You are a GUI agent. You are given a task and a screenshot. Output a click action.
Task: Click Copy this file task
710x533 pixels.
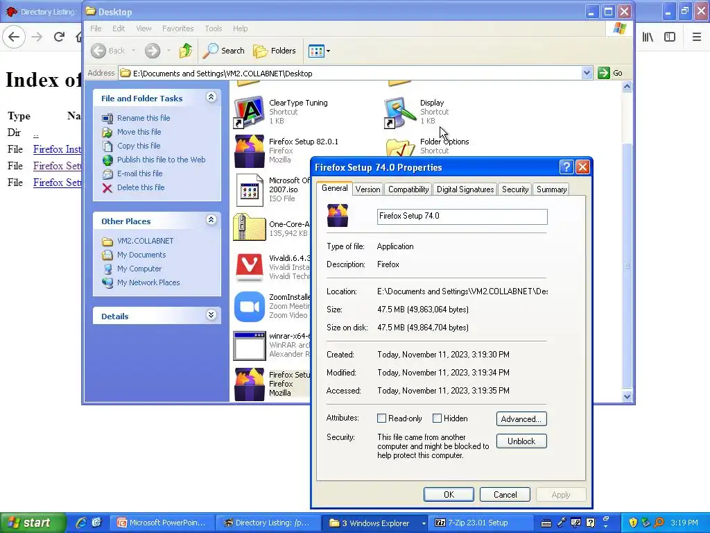[x=139, y=146]
